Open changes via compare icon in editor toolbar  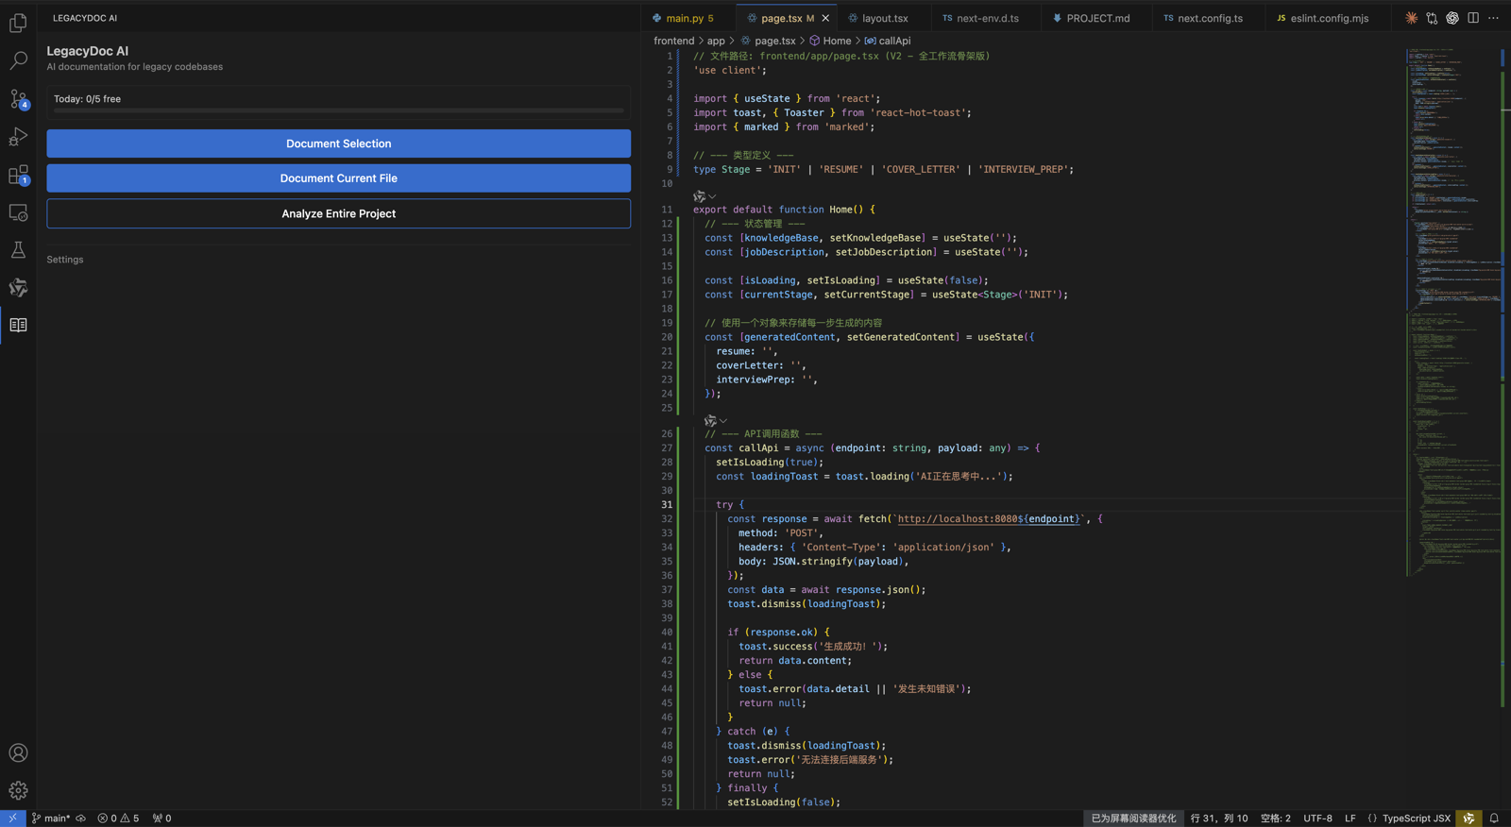coord(1432,18)
